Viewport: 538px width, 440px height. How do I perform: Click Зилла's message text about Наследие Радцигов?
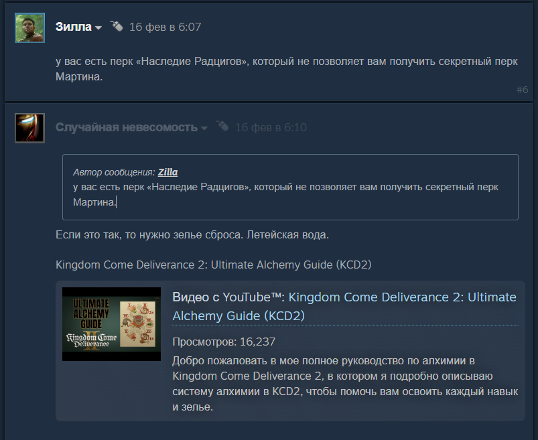287,69
